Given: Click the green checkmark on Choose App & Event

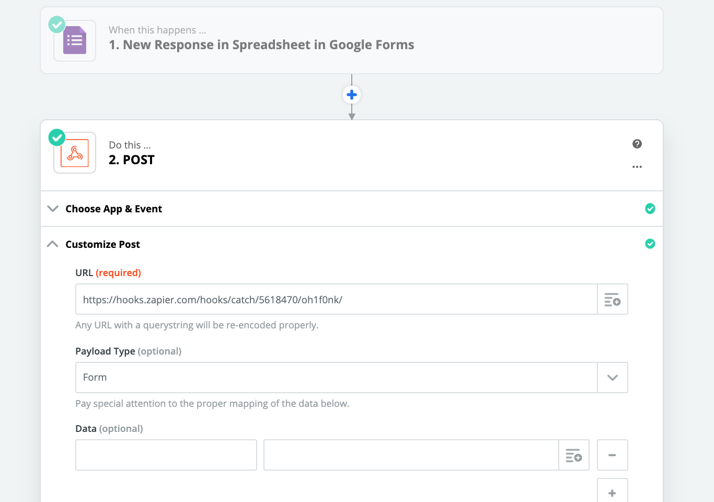Looking at the screenshot, I should click(x=650, y=209).
